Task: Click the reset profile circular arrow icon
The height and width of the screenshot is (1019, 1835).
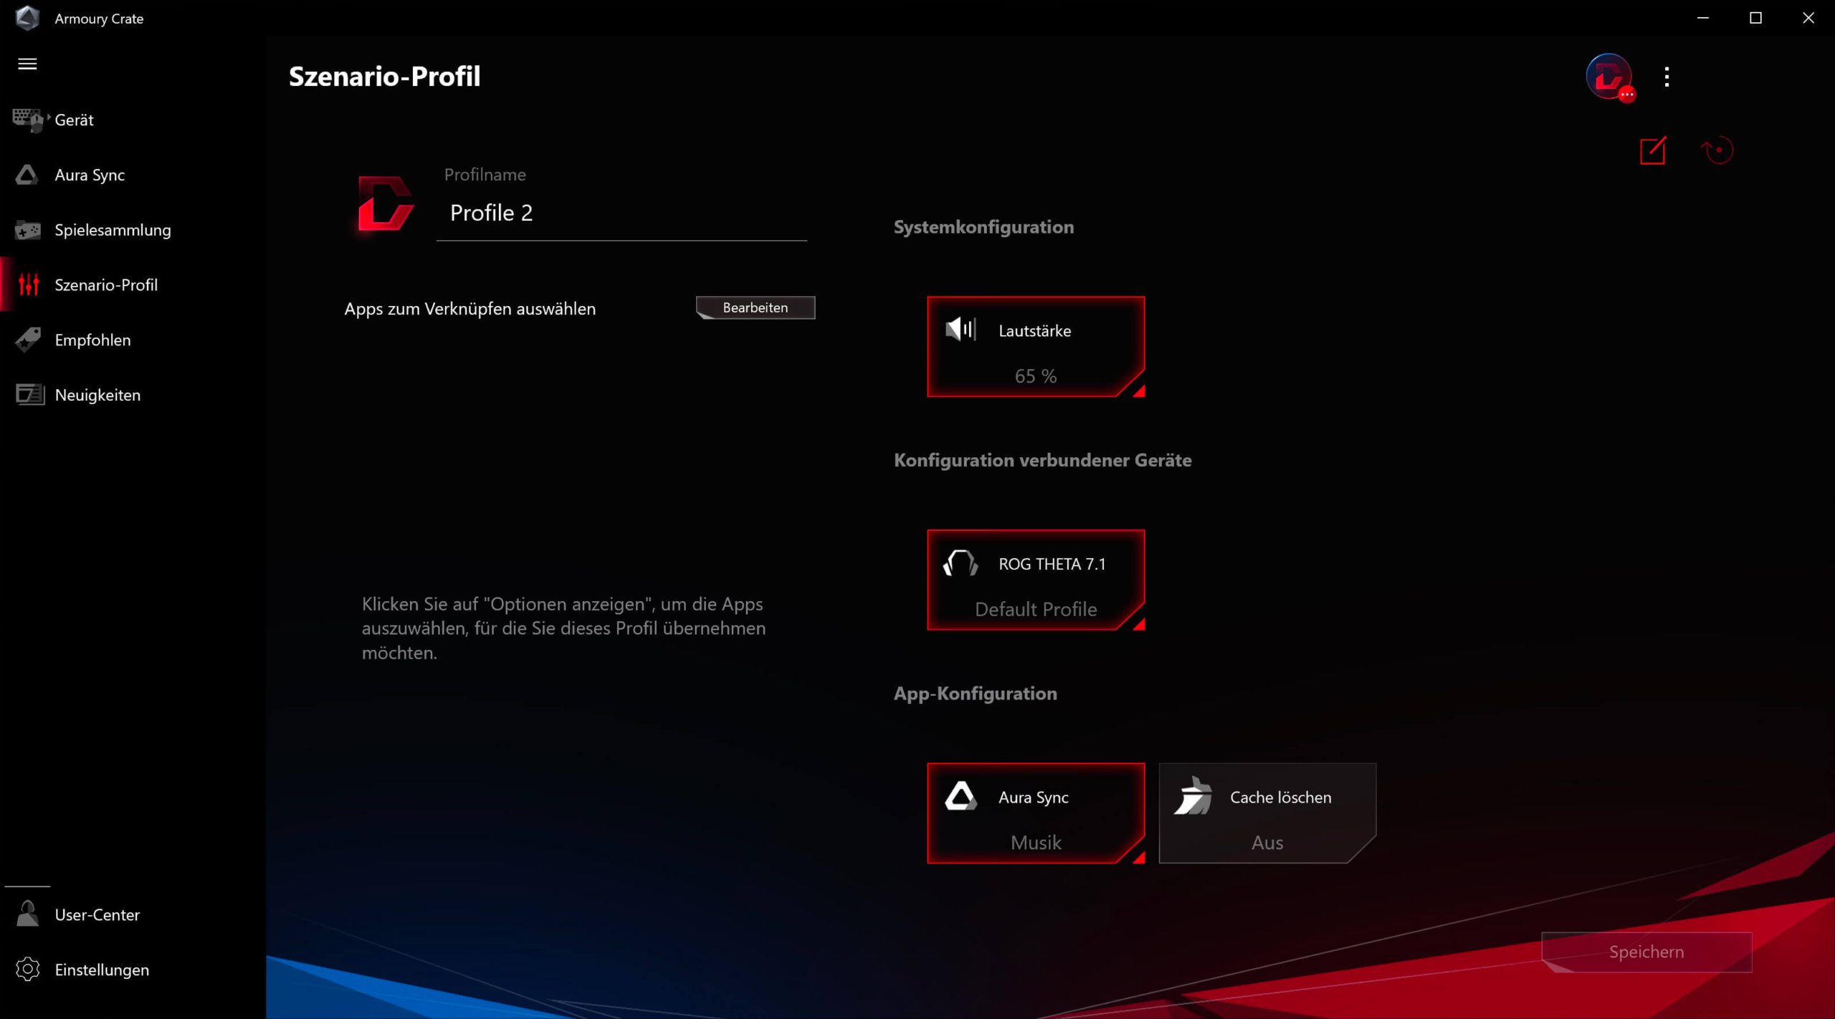Action: pyautogui.click(x=1717, y=150)
